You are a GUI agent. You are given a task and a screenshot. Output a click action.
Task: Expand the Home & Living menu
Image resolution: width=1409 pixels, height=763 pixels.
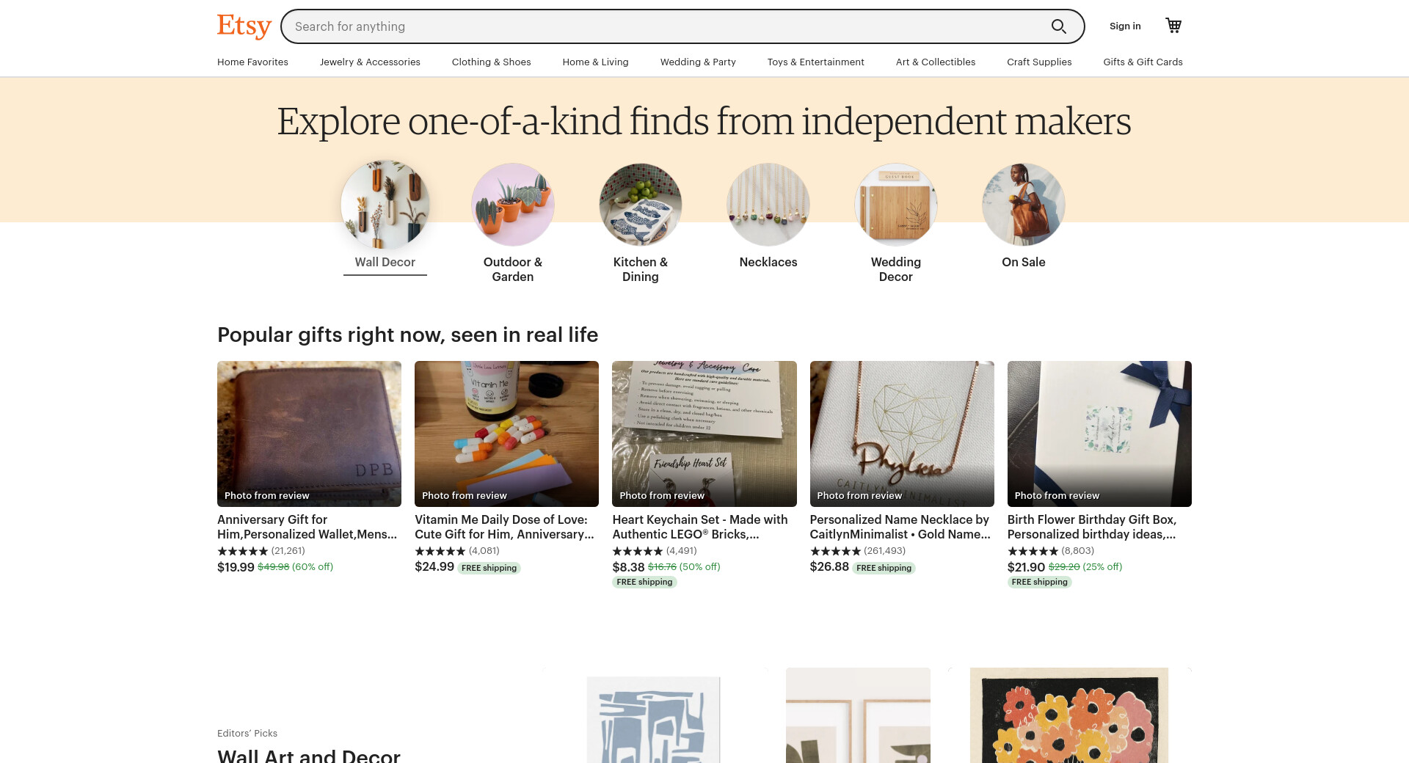click(x=595, y=62)
